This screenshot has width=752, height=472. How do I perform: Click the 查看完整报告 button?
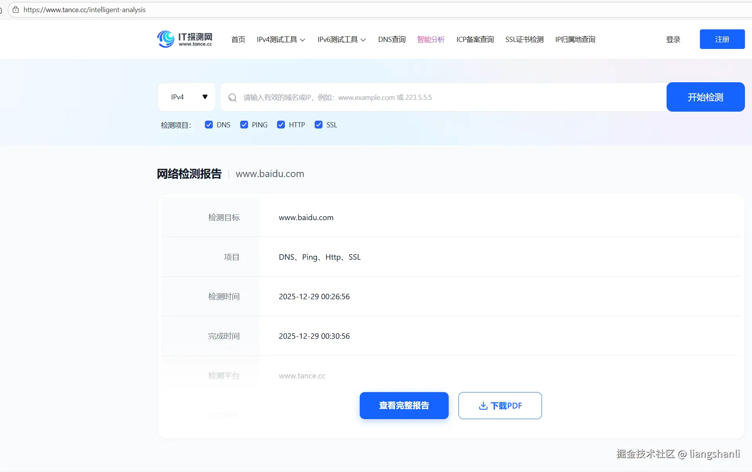[x=404, y=406]
